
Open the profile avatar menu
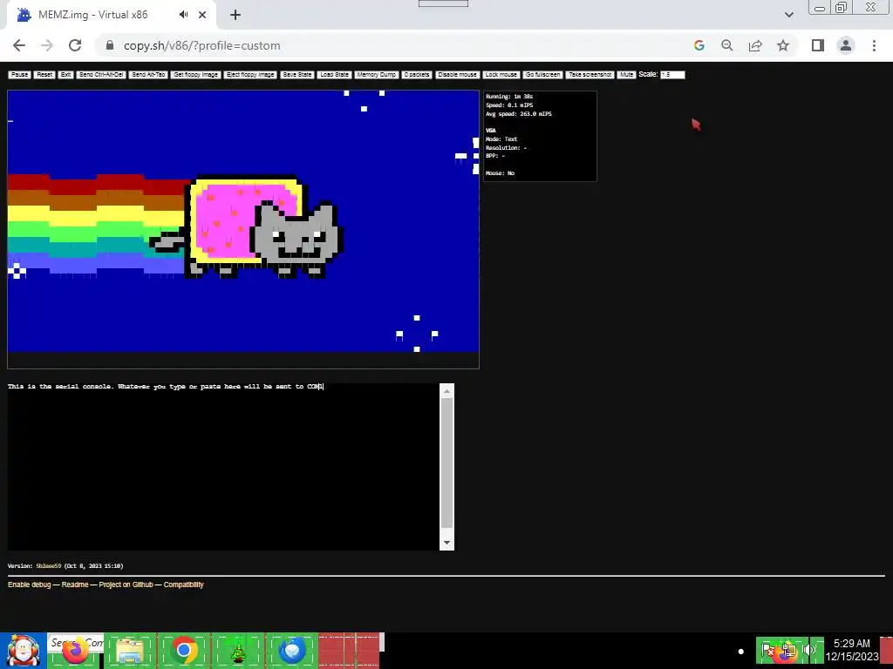[x=846, y=45]
